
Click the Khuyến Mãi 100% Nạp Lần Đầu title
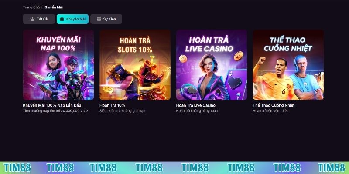(52, 105)
